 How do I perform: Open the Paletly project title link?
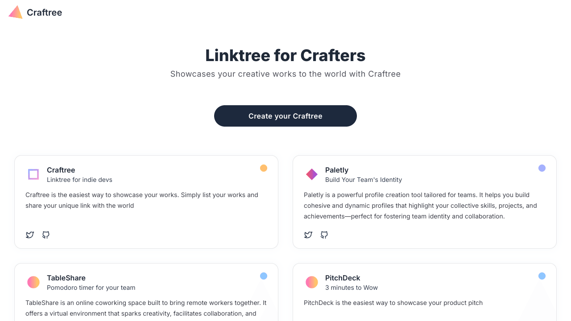tap(337, 170)
